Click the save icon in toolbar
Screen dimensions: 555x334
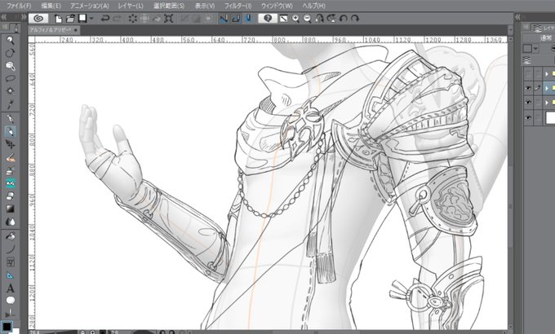coord(82,19)
